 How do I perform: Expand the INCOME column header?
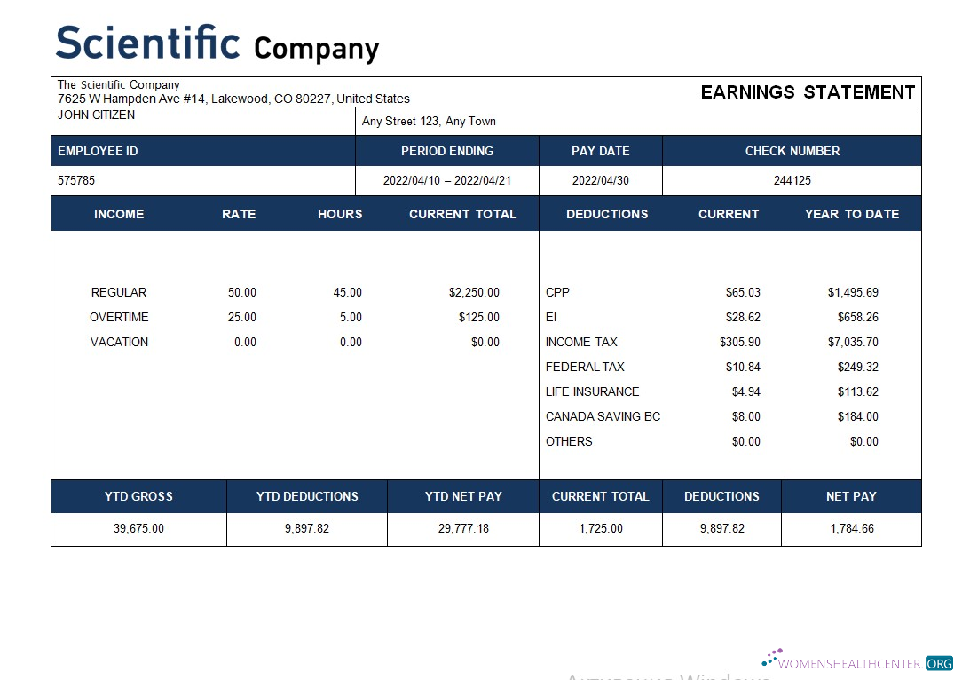point(119,214)
